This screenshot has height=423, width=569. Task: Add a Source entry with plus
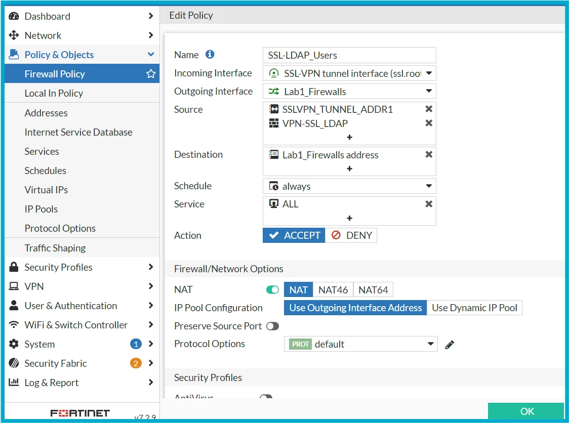coord(349,137)
